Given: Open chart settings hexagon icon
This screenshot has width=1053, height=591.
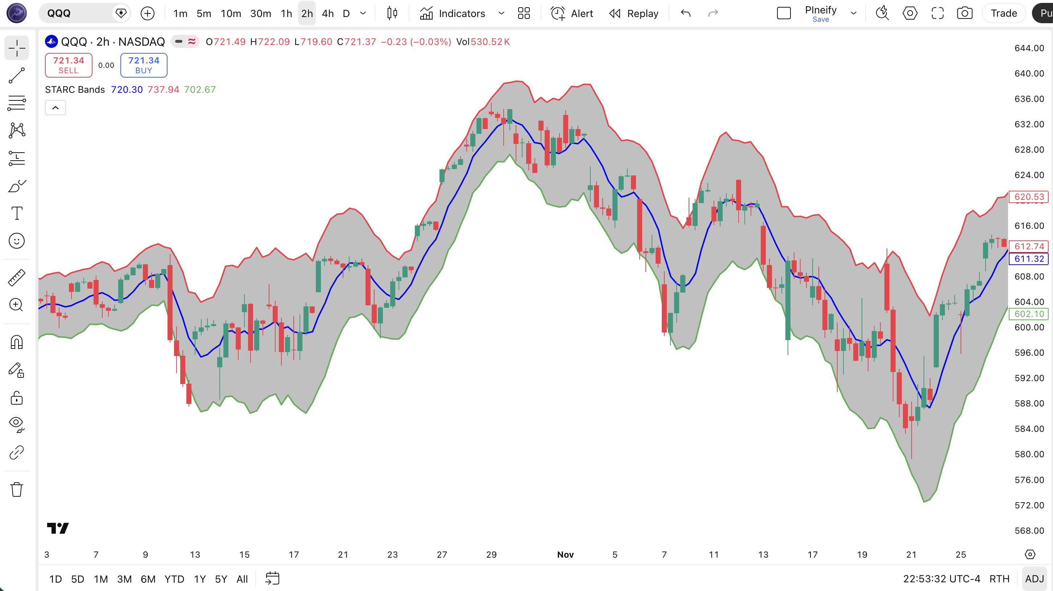Looking at the screenshot, I should point(910,13).
